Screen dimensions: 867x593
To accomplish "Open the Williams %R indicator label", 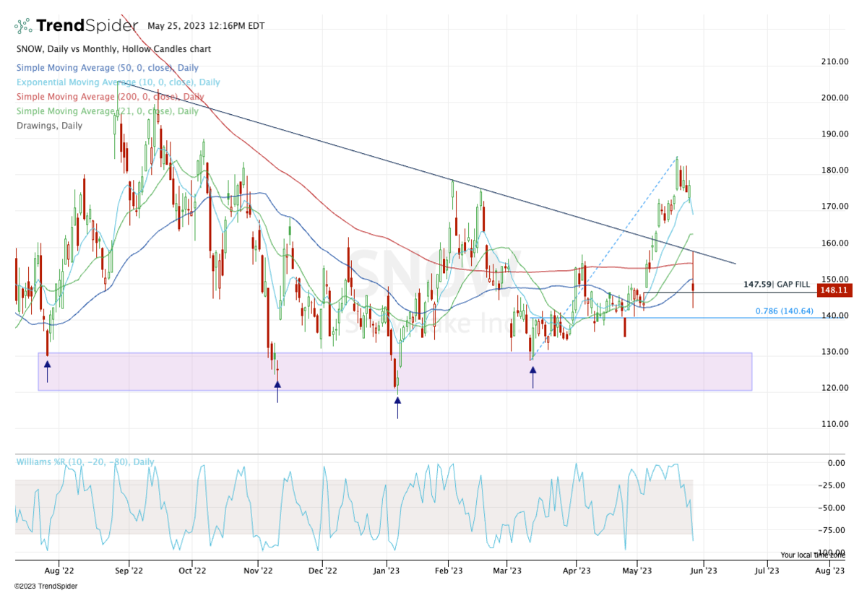I will coord(85,462).
